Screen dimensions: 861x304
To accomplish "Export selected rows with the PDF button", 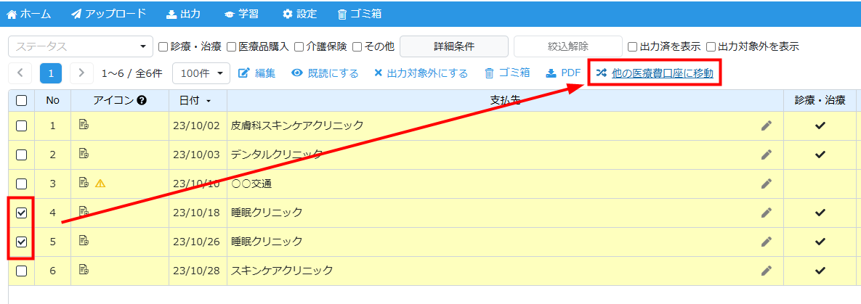I will tap(563, 73).
